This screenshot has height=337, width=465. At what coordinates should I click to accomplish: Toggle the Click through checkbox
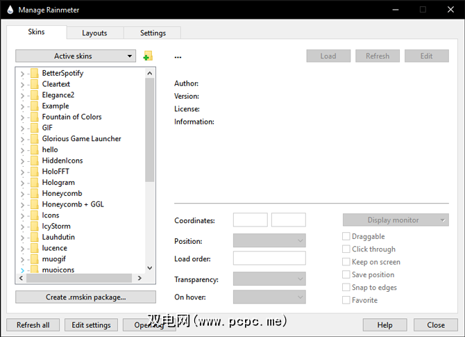[346, 249]
